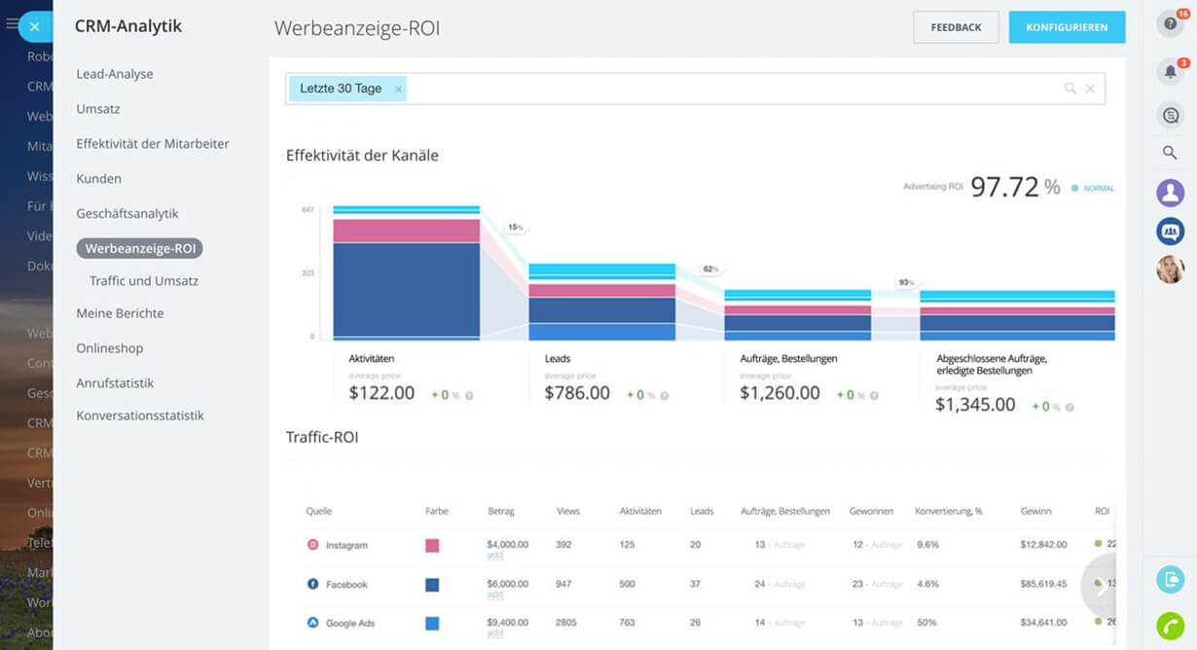Viewport: 1197px width, 650px height.
Task: Open the purple user profile icon
Action: point(1170,193)
